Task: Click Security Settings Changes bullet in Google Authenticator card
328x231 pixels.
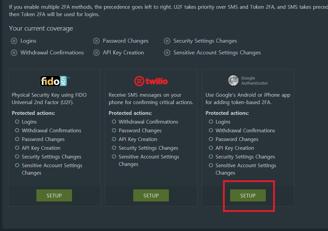Action: coord(211,157)
